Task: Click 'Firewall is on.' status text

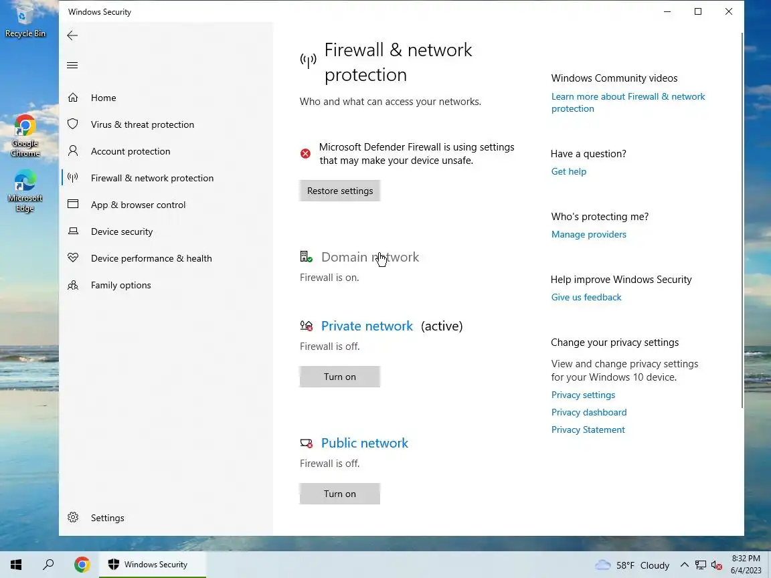Action: 329,278
